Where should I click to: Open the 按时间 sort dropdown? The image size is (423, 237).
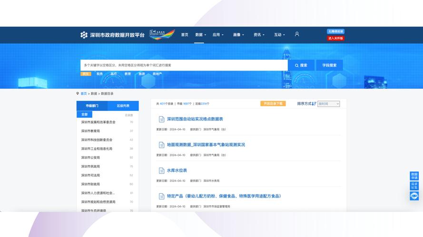click(x=328, y=104)
